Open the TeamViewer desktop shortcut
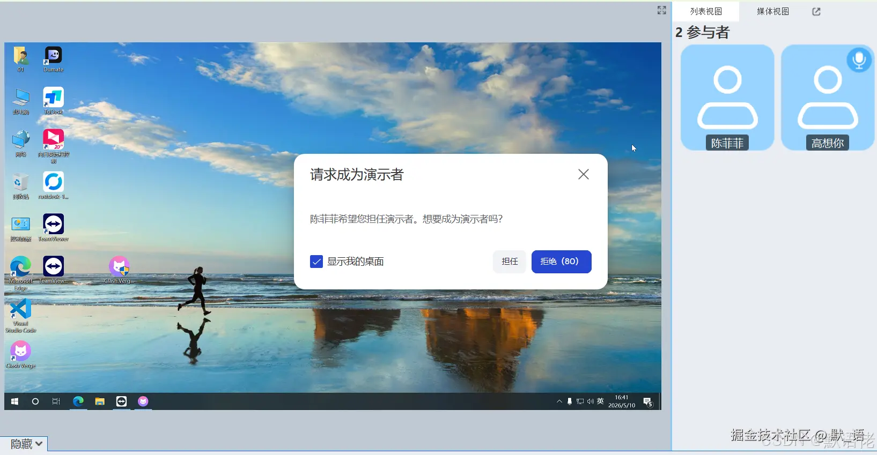Screen dimensions: 877x455 (53, 228)
